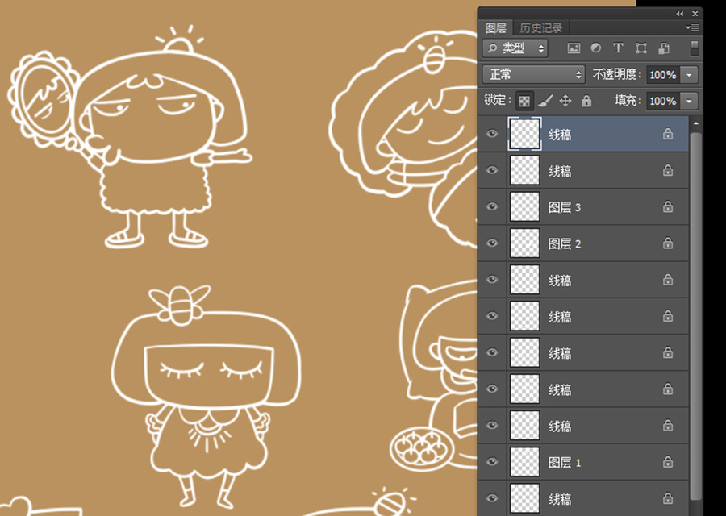Image resolution: width=726 pixels, height=516 pixels.
Task: Enable lock transparent pixels icon
Action: (x=524, y=101)
